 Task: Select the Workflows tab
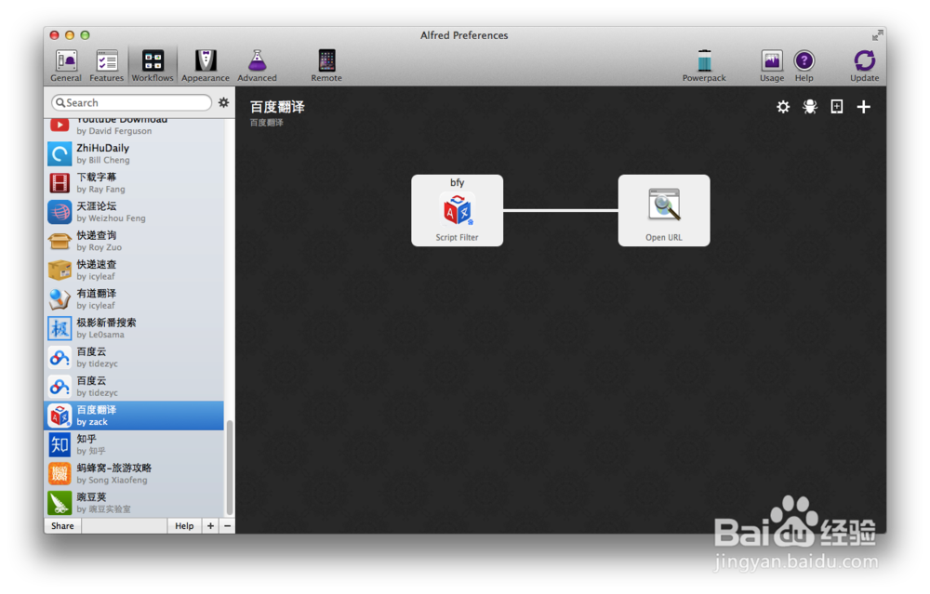point(153,65)
